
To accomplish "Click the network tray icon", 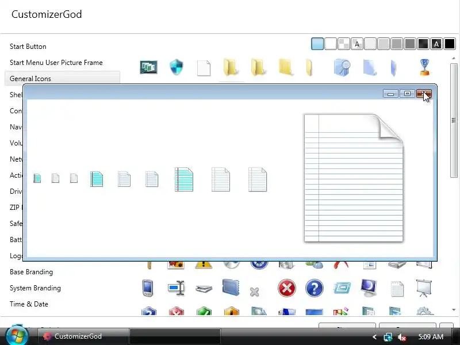I will tap(388, 337).
